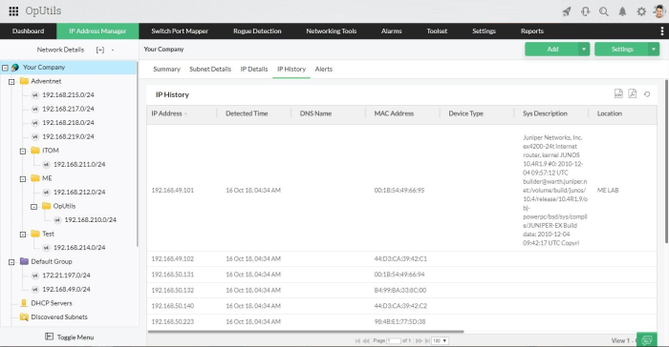Click the Toggle Menu control
This screenshot has height=347, width=669.
69,337
